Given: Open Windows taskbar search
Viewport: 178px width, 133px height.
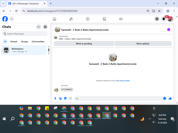Looking at the screenshot, I should coord(12,119).
